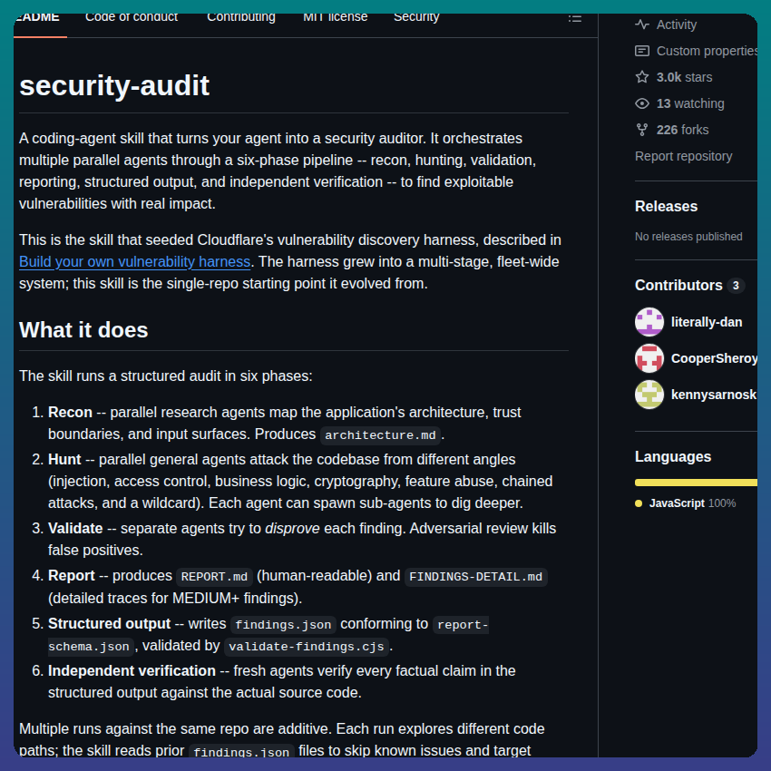The image size is (771, 771).
Task: Open Build your own vulnerability harness link
Action: [135, 261]
